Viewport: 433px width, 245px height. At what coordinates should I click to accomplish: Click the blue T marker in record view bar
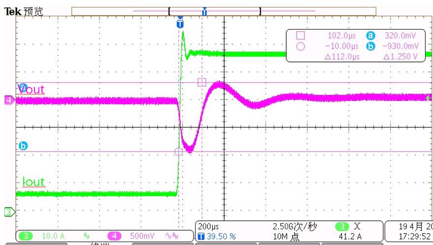pyautogui.click(x=204, y=11)
